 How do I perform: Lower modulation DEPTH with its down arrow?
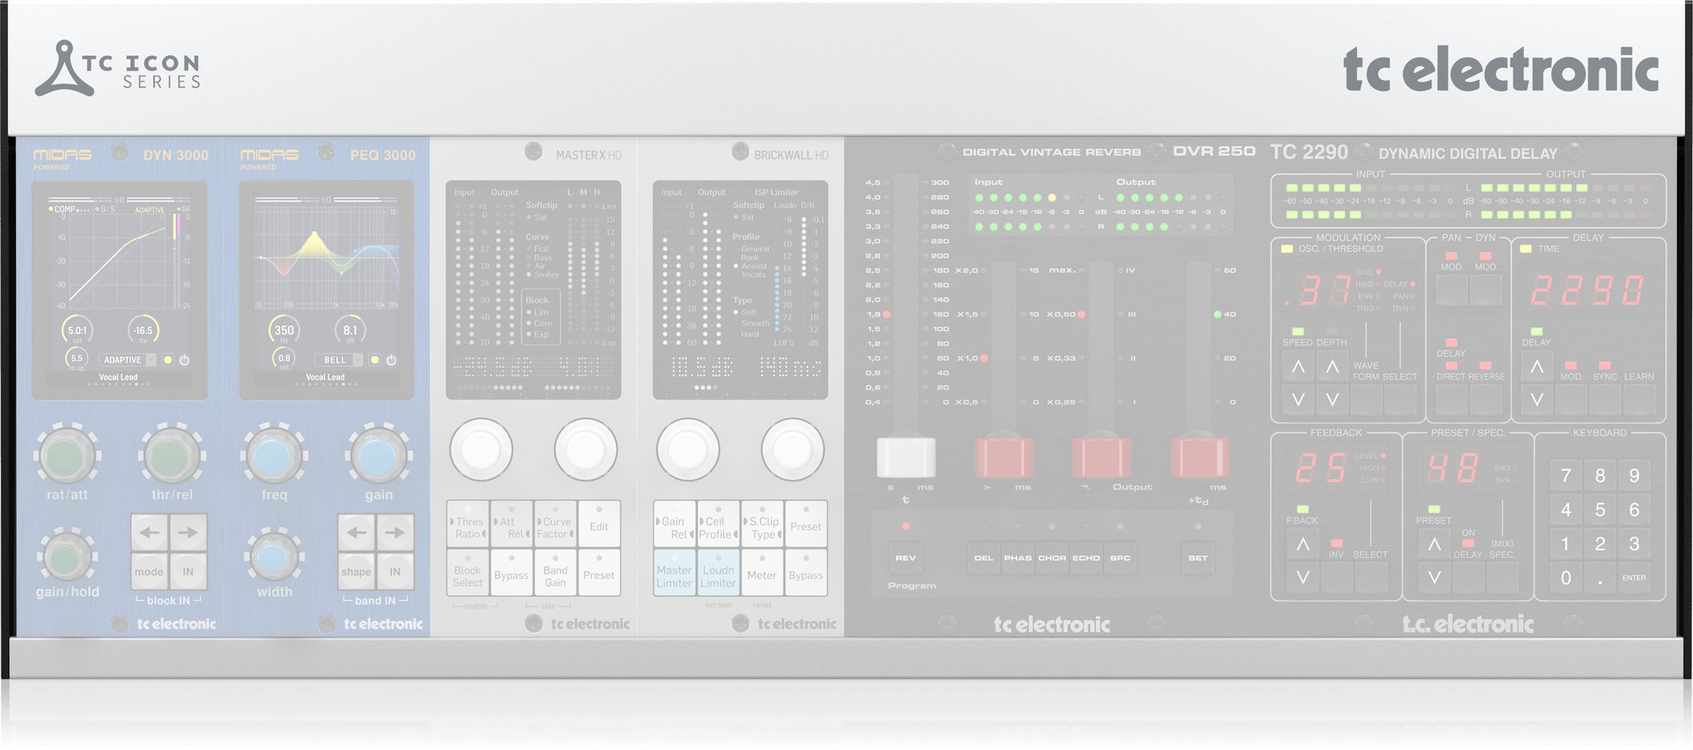point(1332,400)
